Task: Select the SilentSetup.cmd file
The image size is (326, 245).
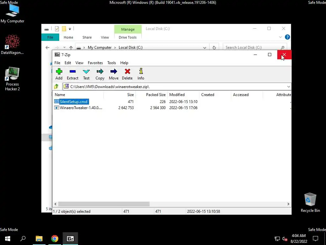Action: pyautogui.click(x=74, y=102)
